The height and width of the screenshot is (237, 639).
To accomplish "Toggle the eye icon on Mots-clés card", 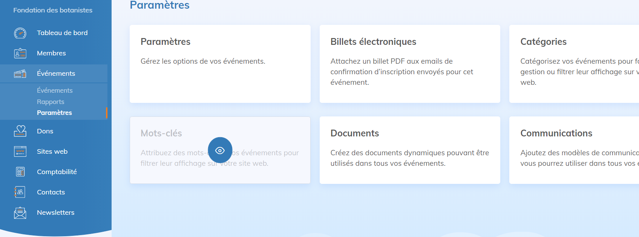I will tap(220, 150).
